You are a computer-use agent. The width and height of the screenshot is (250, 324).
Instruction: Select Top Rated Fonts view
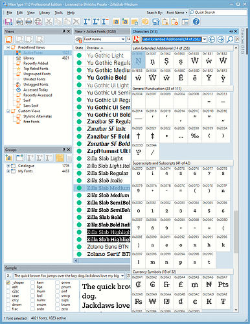(36, 69)
